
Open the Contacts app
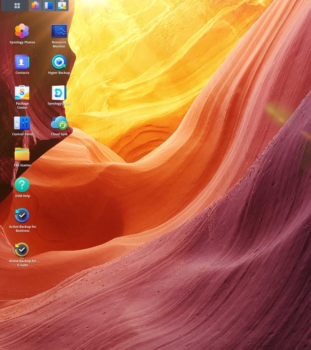point(22,61)
